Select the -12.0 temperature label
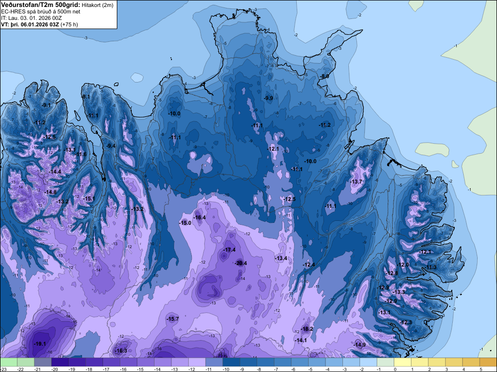 (x=404, y=265)
